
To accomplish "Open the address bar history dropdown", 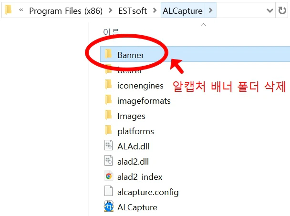I will click(x=270, y=10).
